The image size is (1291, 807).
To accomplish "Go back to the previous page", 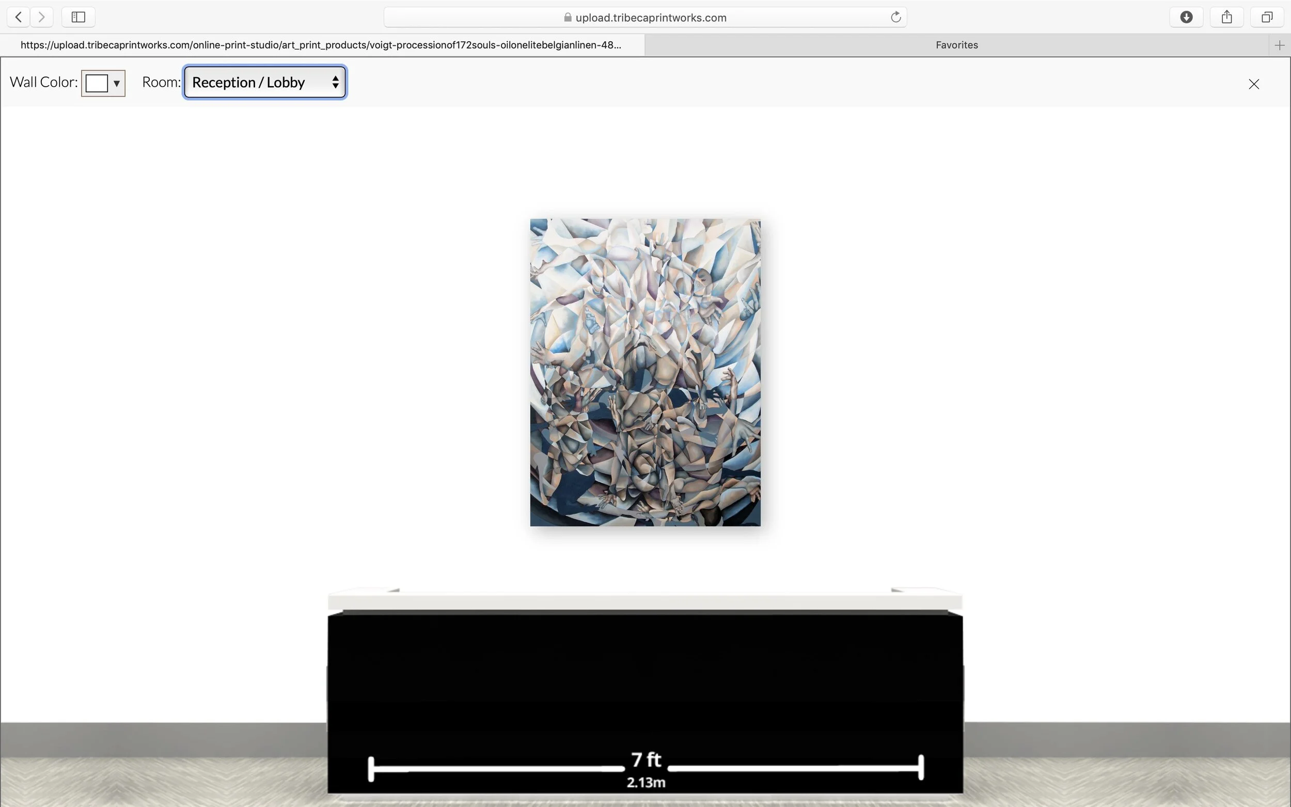I will click(19, 17).
